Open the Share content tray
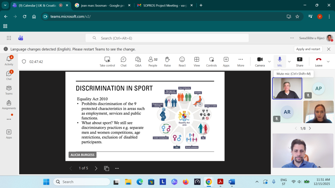 (x=299, y=61)
